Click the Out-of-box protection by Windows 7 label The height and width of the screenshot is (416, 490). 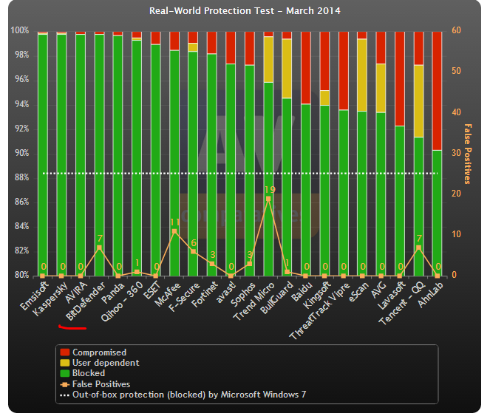189,395
